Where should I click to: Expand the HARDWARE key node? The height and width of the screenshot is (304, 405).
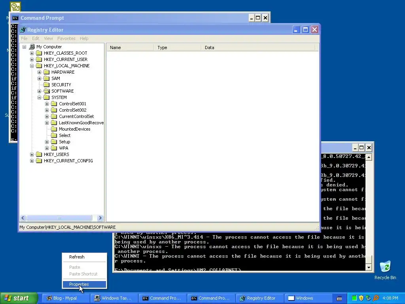tap(39, 72)
